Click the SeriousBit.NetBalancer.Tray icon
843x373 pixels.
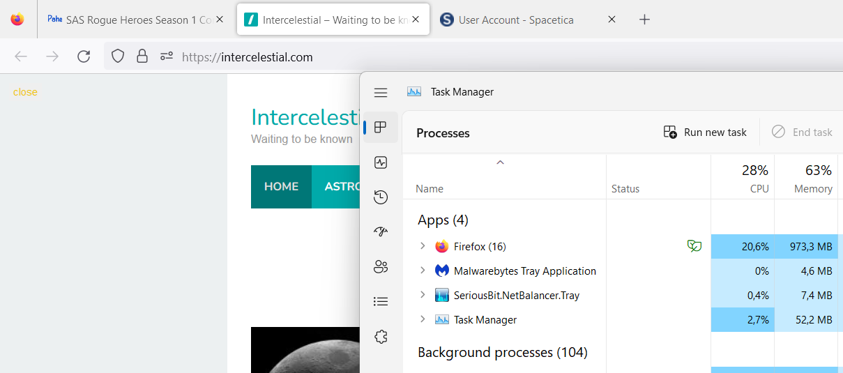[x=442, y=295]
